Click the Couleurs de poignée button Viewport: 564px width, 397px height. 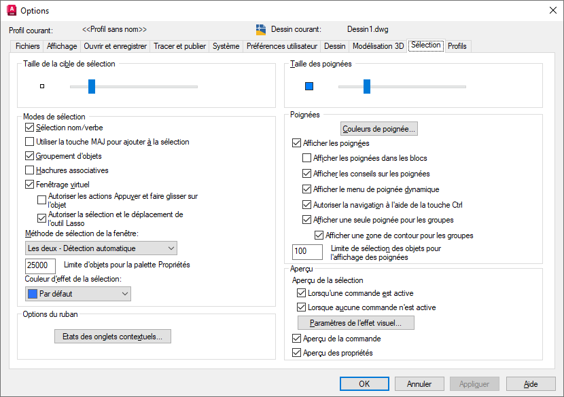coord(379,129)
